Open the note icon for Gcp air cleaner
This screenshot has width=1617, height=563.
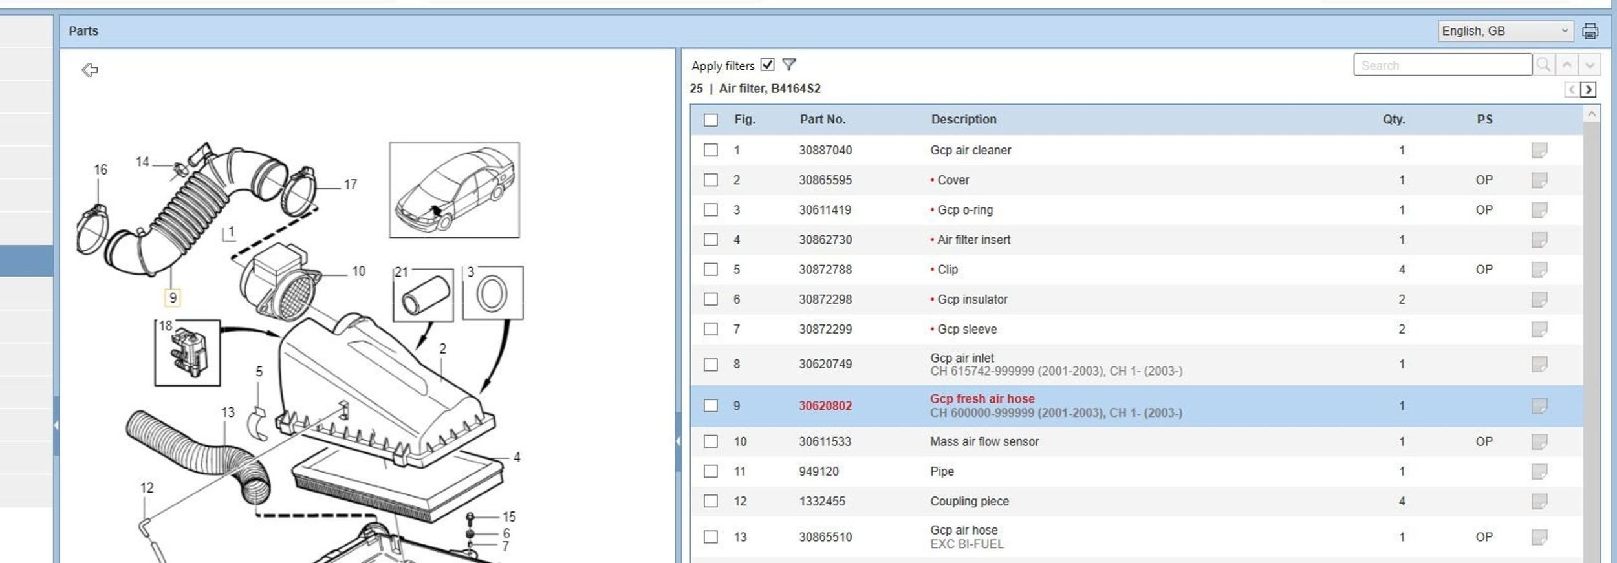pos(1539,150)
